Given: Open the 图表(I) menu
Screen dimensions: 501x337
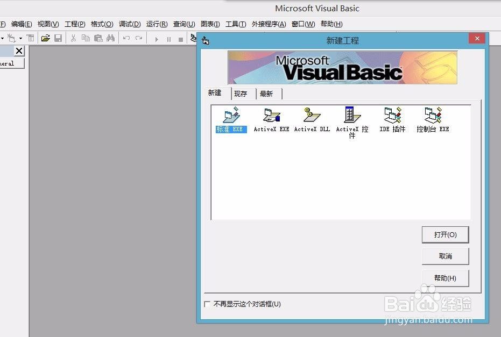Looking at the screenshot, I should 210,24.
